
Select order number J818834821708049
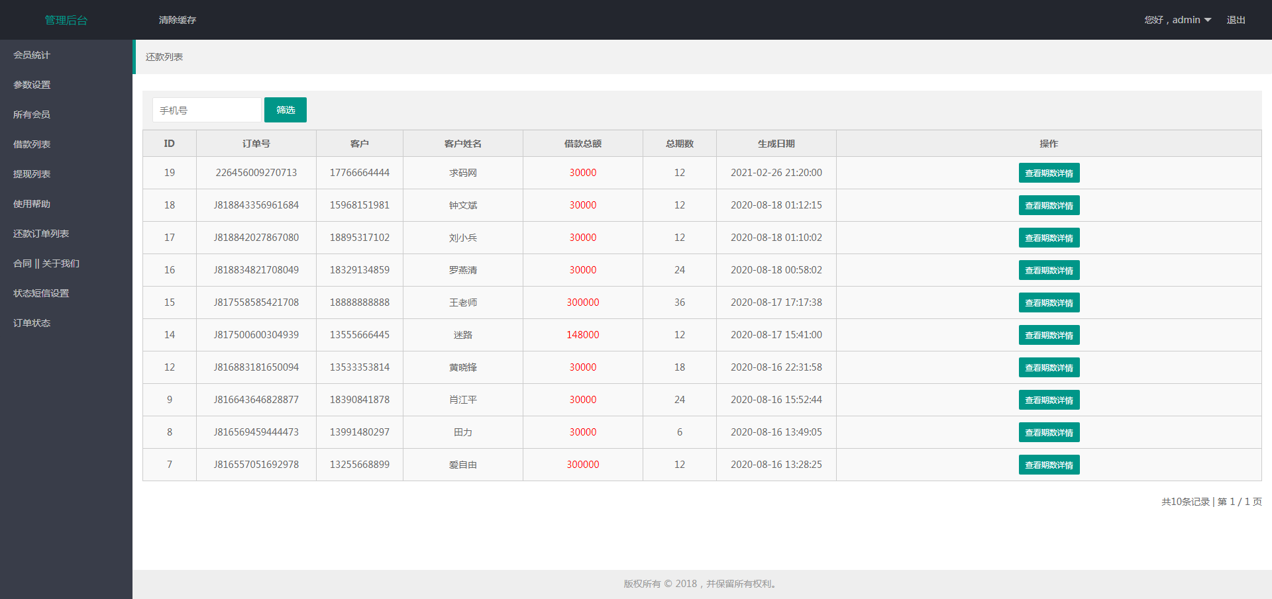(256, 270)
